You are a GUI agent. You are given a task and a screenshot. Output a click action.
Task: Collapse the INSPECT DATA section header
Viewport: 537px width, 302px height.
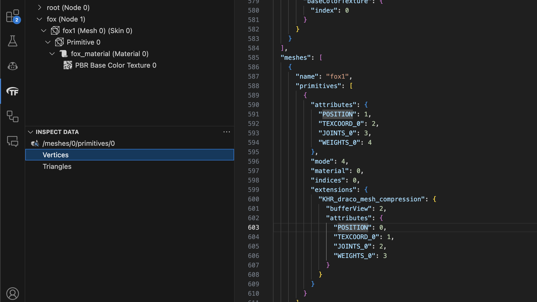click(x=30, y=132)
